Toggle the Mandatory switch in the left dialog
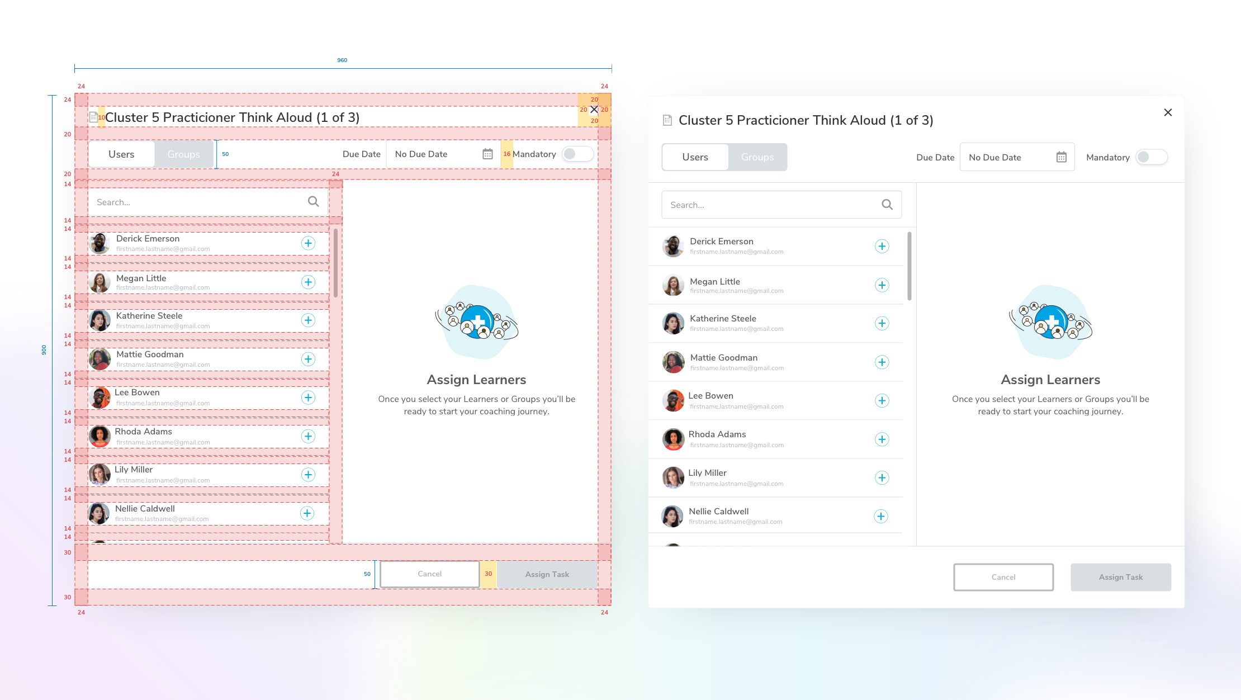Image resolution: width=1241 pixels, height=700 pixels. 578,154
